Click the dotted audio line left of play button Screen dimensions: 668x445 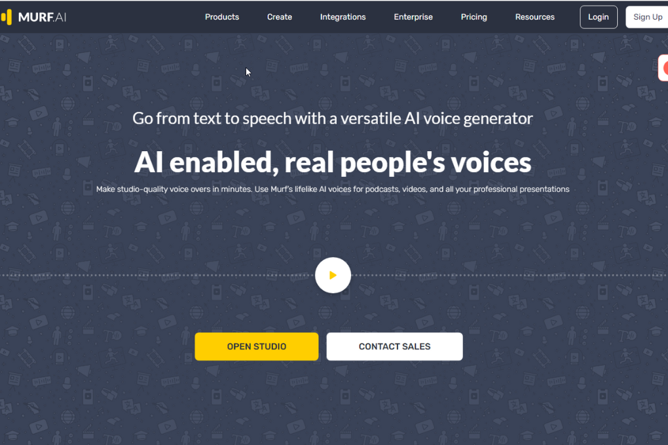(157, 276)
